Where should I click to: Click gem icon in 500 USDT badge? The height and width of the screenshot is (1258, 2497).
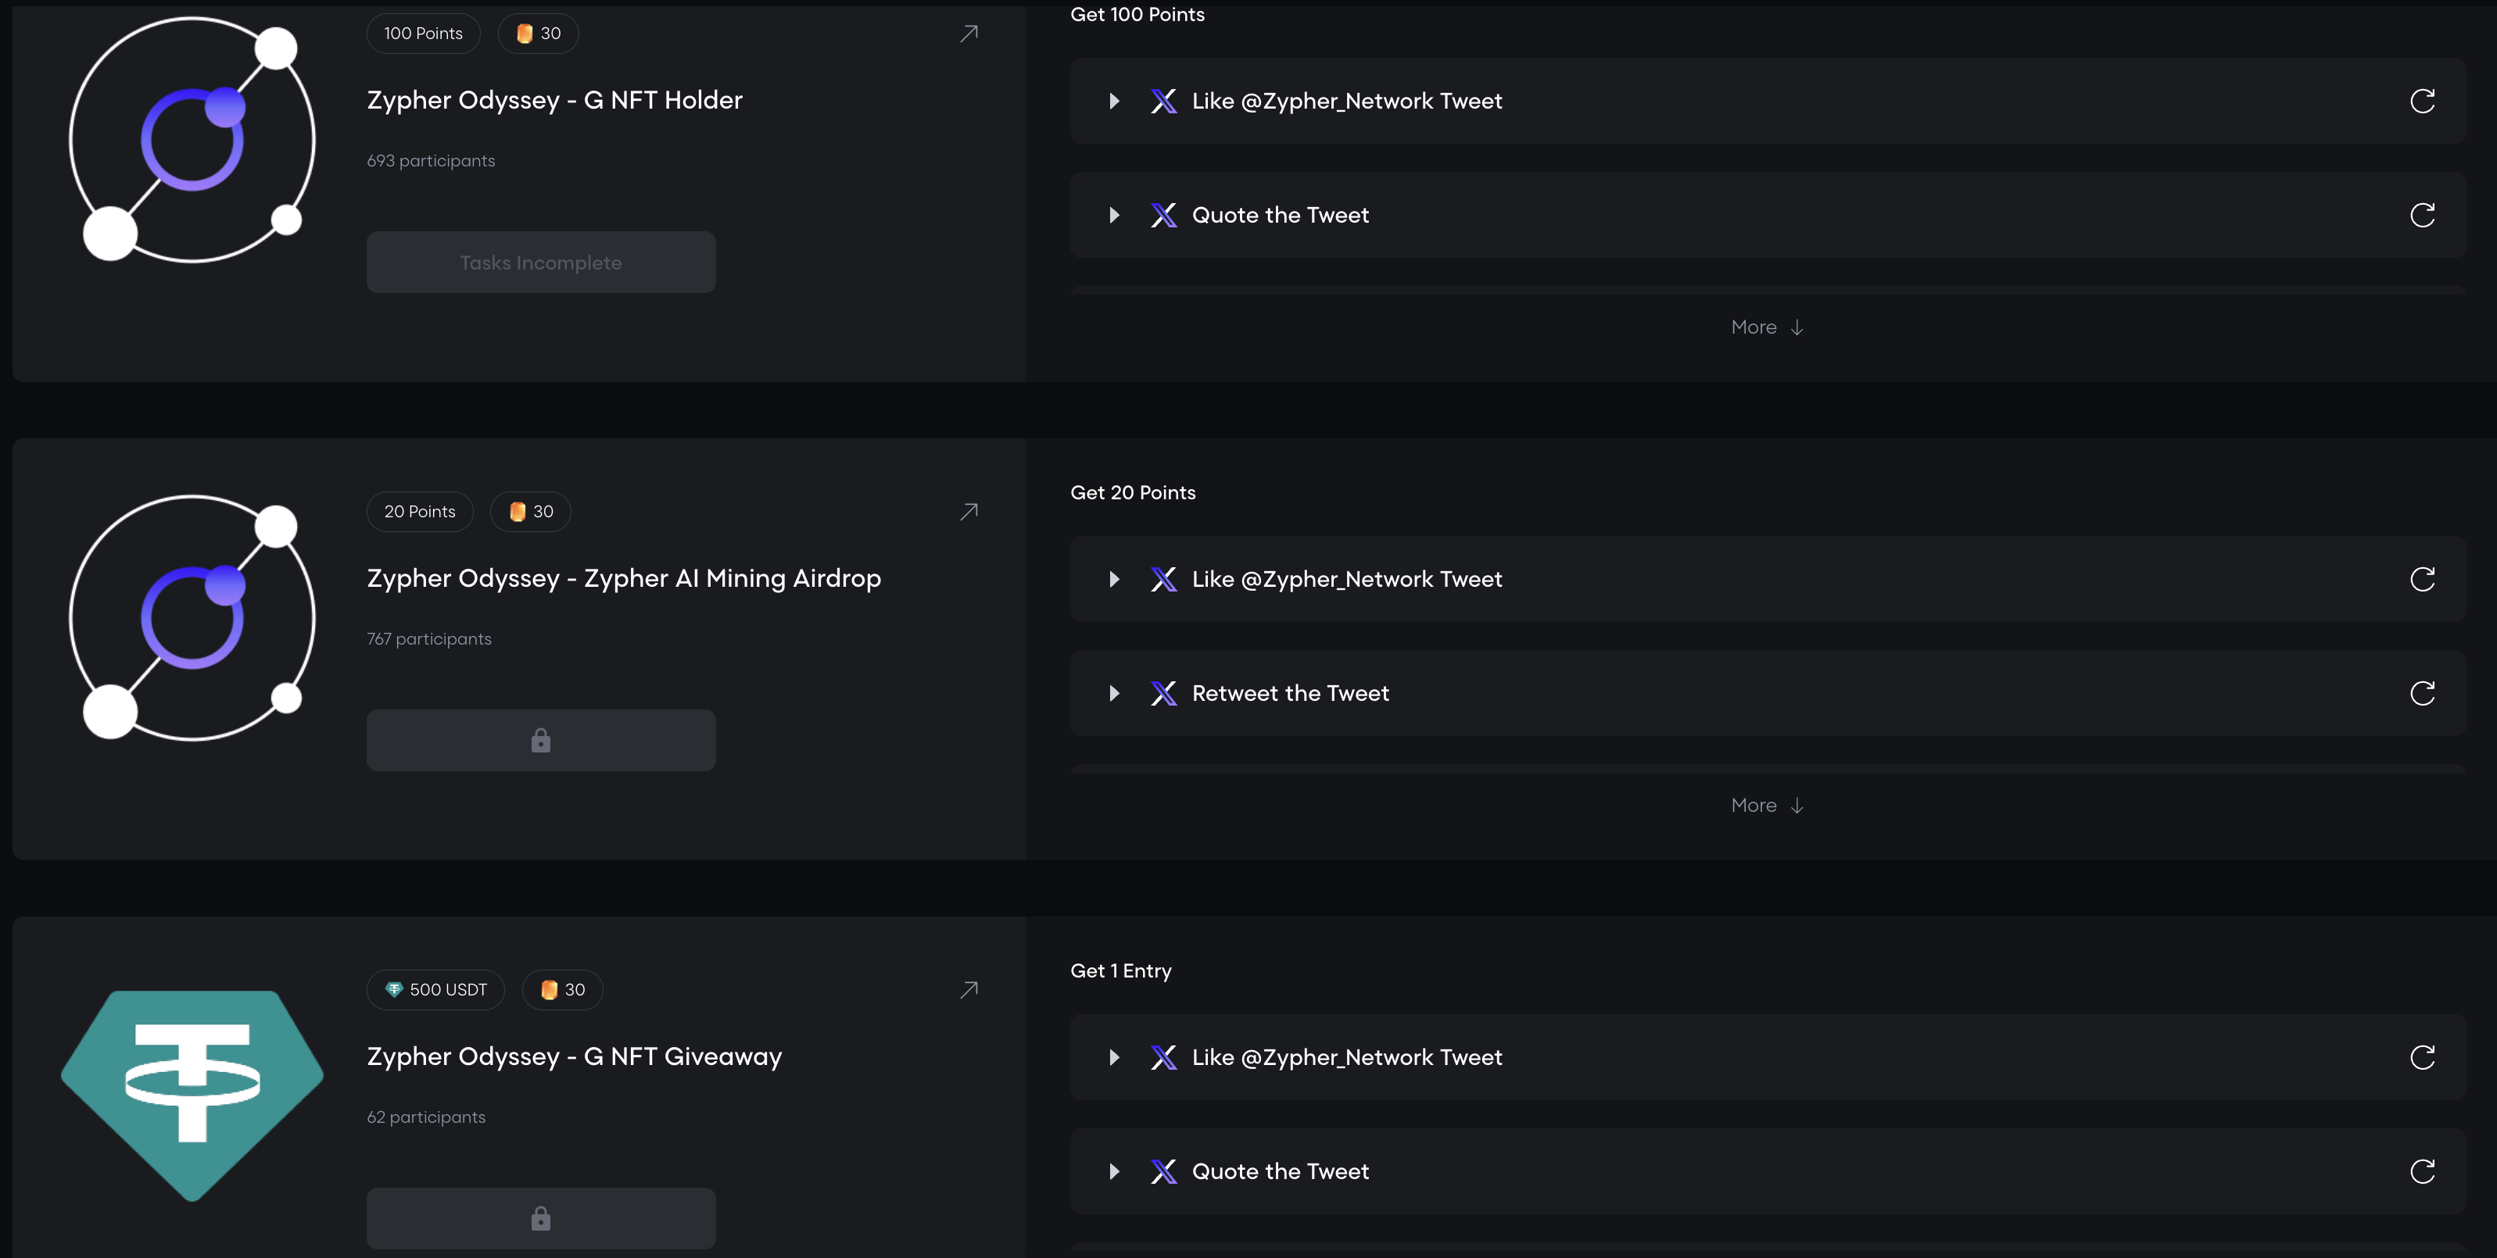pos(393,989)
